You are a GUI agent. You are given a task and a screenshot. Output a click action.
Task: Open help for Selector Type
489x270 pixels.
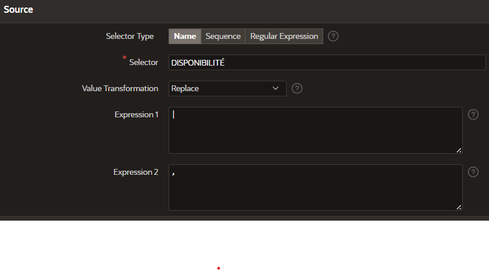tap(333, 36)
